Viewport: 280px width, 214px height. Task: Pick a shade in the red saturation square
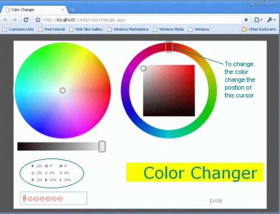(x=169, y=91)
